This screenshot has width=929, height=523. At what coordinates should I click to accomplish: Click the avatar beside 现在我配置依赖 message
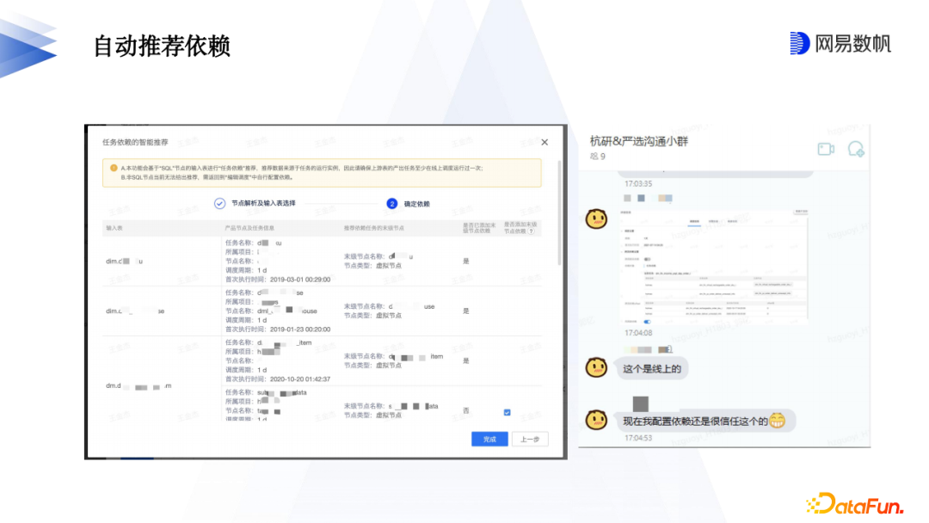tap(596, 420)
